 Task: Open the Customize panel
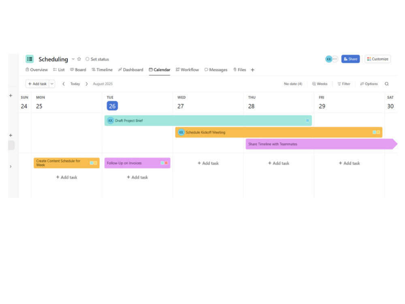tap(377, 59)
